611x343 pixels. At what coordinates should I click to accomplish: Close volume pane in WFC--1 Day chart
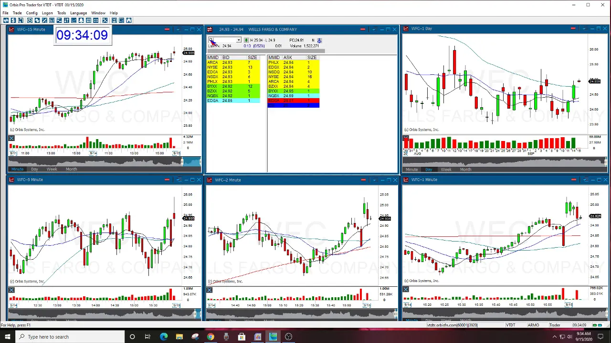pyautogui.click(x=406, y=139)
